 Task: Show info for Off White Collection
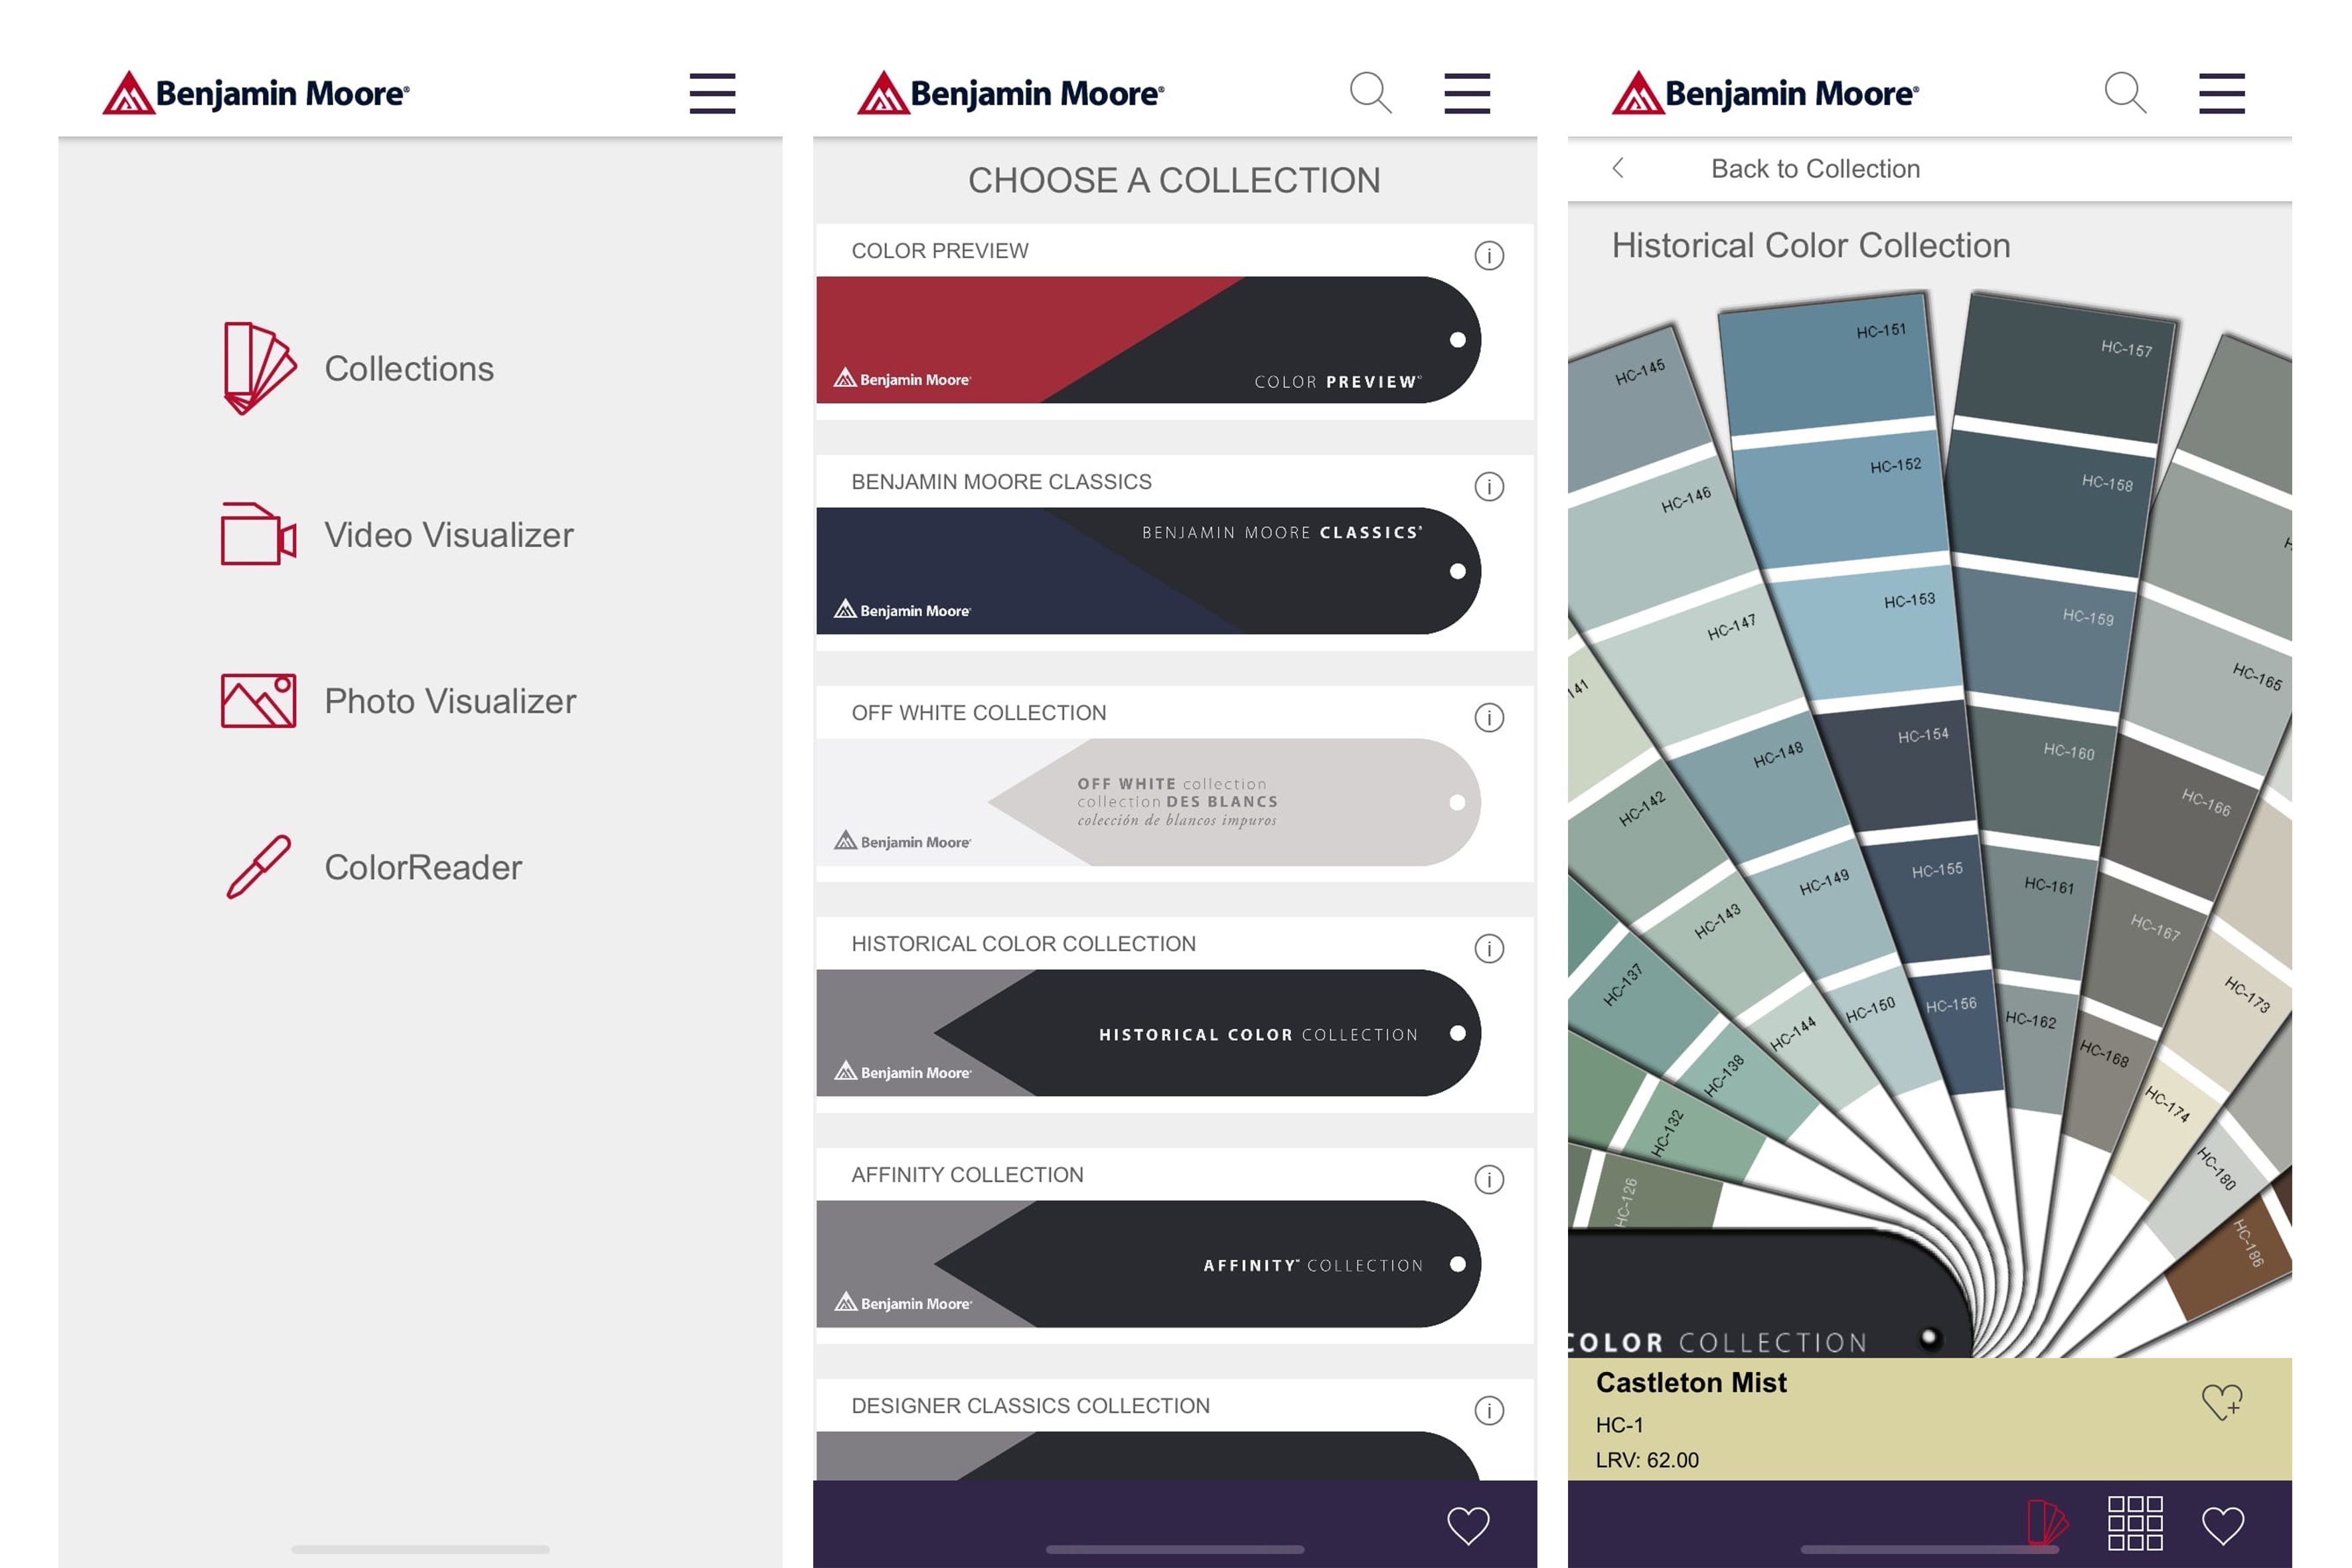point(1489,717)
